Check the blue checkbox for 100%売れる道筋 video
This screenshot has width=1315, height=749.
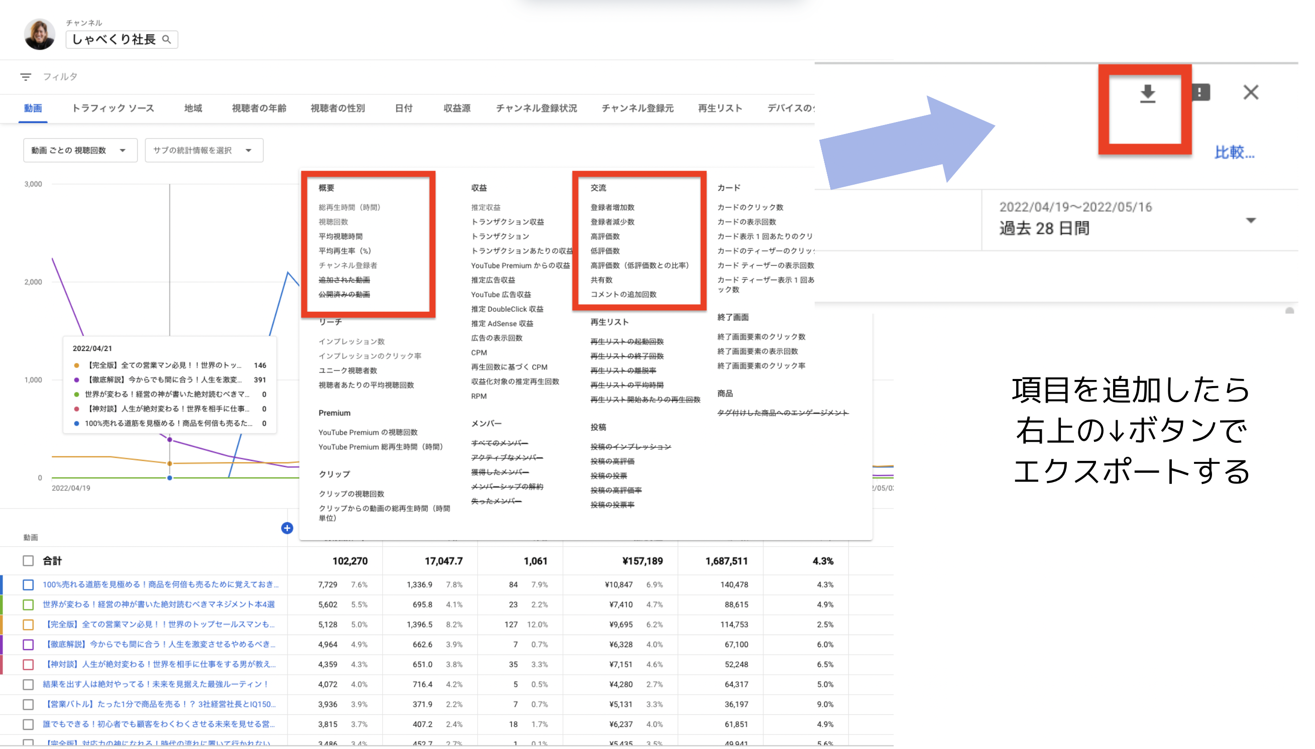28,584
